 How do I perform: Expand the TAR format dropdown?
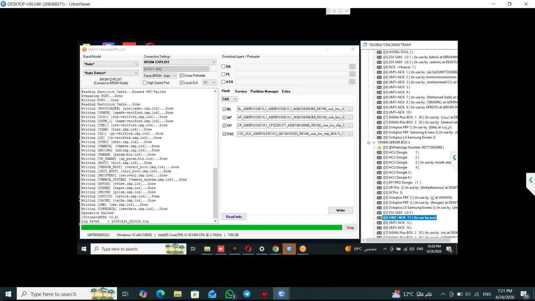point(229,99)
